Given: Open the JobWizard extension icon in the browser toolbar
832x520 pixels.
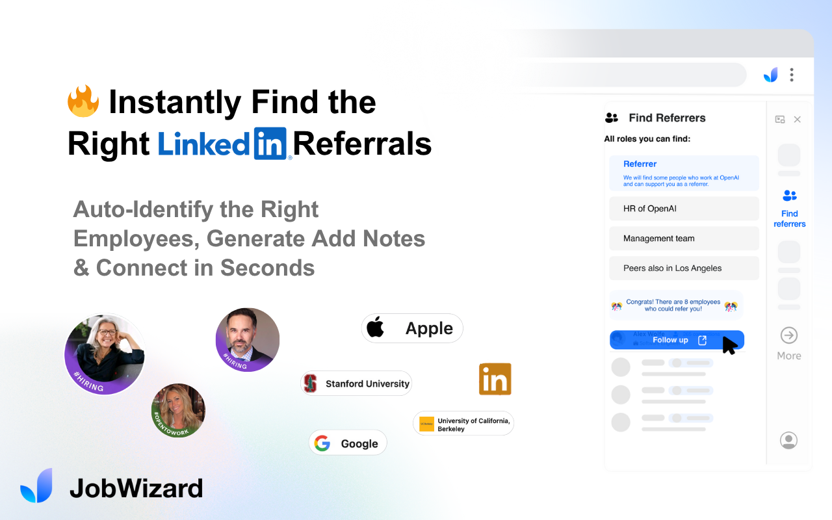Looking at the screenshot, I should [770, 75].
